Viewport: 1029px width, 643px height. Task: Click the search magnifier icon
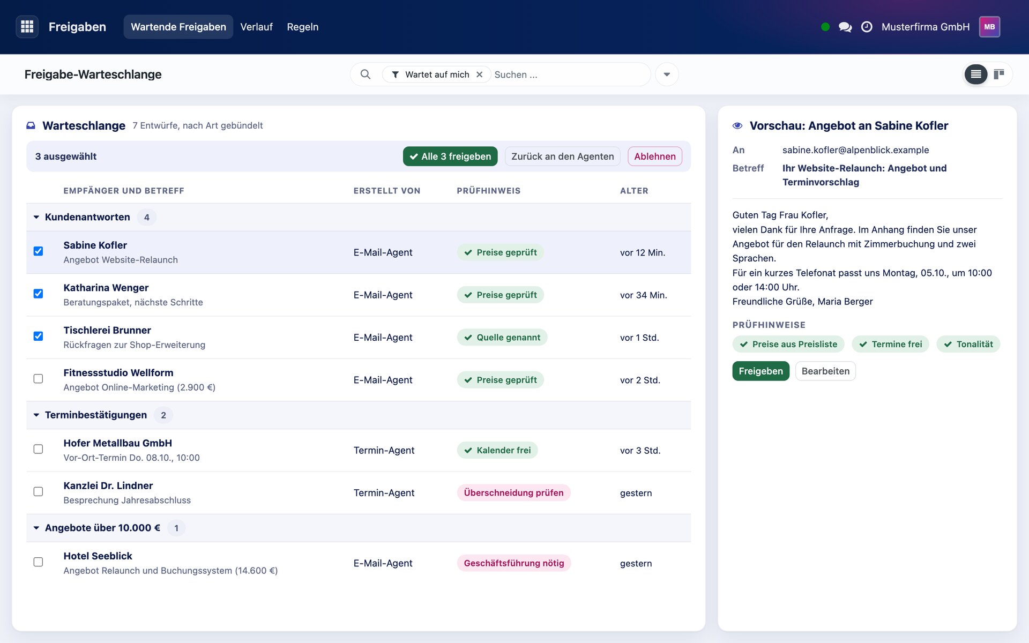366,74
